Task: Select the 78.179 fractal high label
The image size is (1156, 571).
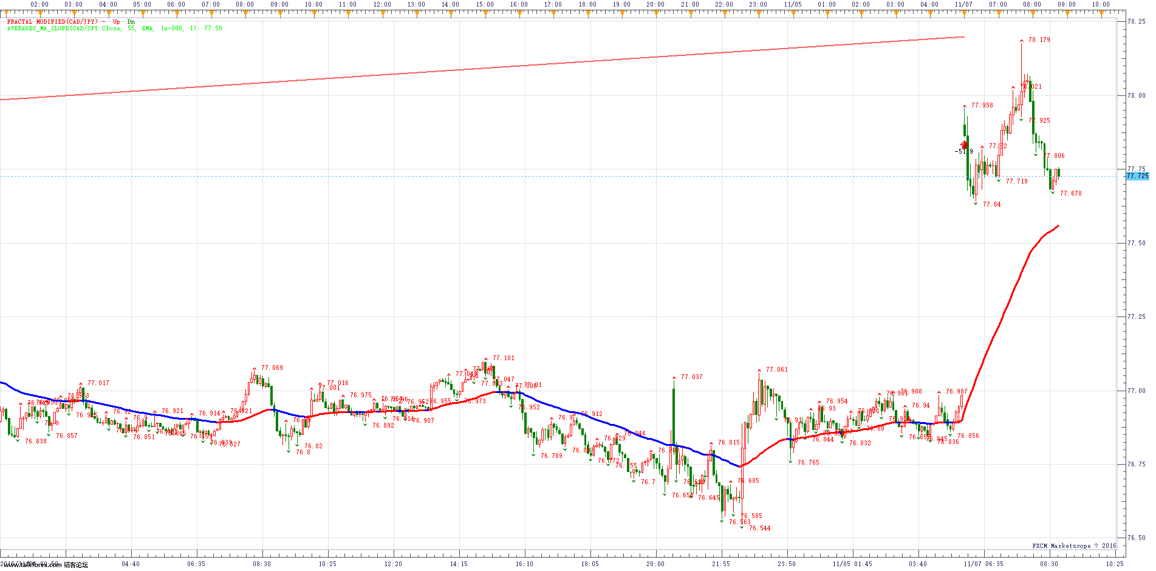Action: click(x=1039, y=40)
